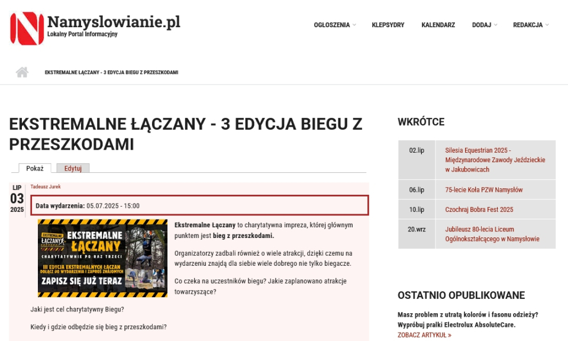
Task: Open the Dodaj dropdown menu
Action: click(x=484, y=25)
